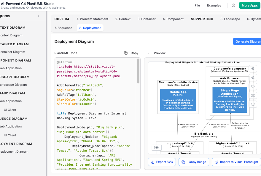
Task: Open the help info icon in the top bar
Action: coord(233,5)
